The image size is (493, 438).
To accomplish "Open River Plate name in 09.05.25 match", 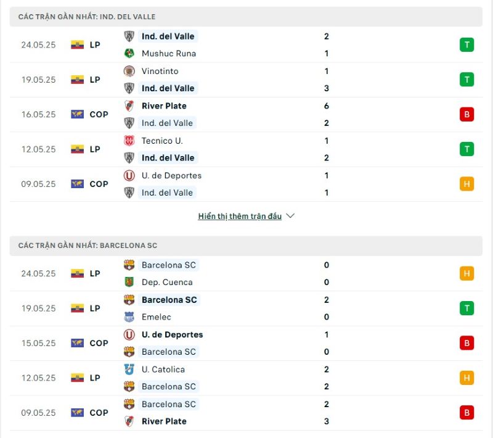I will point(164,421).
